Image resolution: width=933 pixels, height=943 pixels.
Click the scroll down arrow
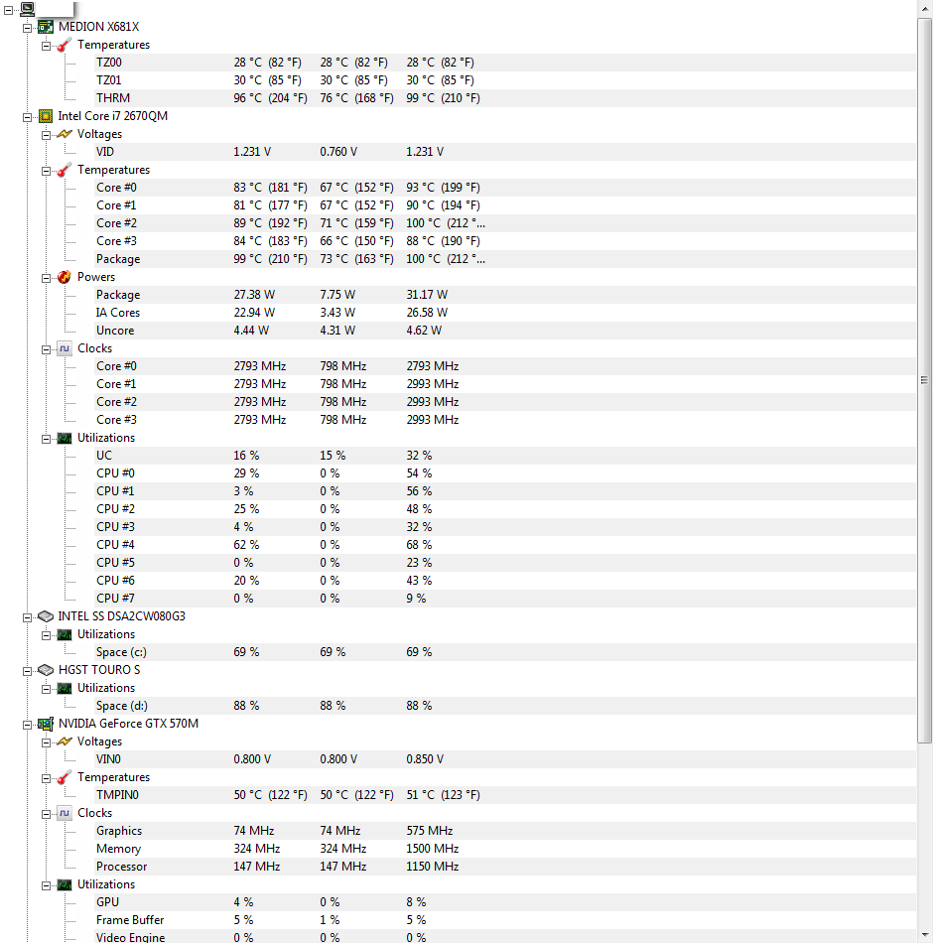coord(925,935)
